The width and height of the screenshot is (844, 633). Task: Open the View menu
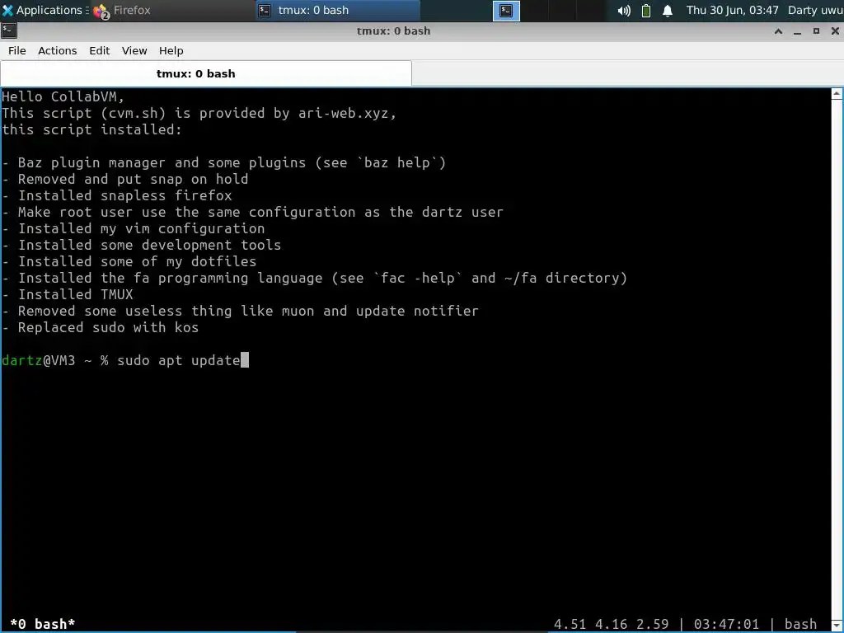tap(134, 50)
